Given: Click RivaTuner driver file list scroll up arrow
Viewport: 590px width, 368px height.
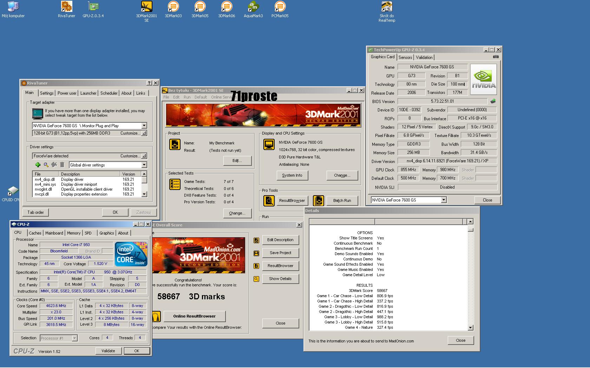Looking at the screenshot, I should coord(144,174).
